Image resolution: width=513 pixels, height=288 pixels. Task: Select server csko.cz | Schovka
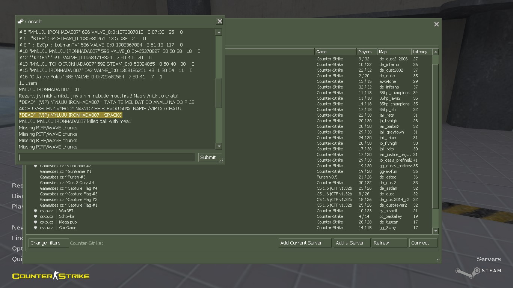coord(57,216)
